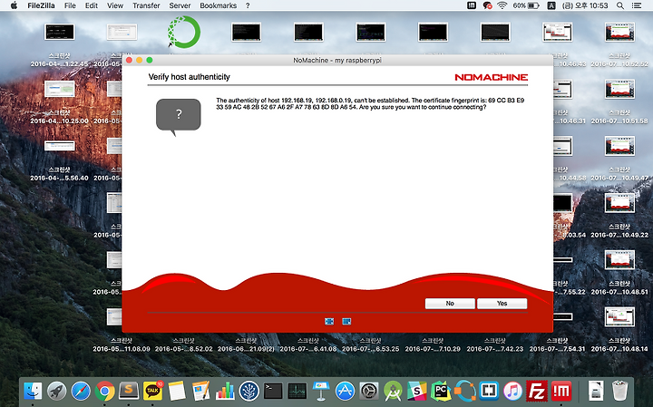This screenshot has width=653, height=407.
Task: Open the Notification Center list icon
Action: (x=637, y=5)
